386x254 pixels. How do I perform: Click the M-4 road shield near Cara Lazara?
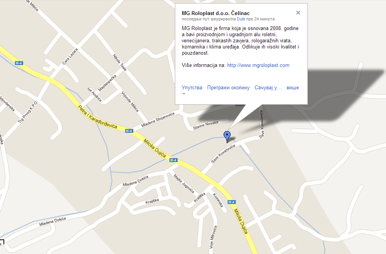click(x=19, y=63)
